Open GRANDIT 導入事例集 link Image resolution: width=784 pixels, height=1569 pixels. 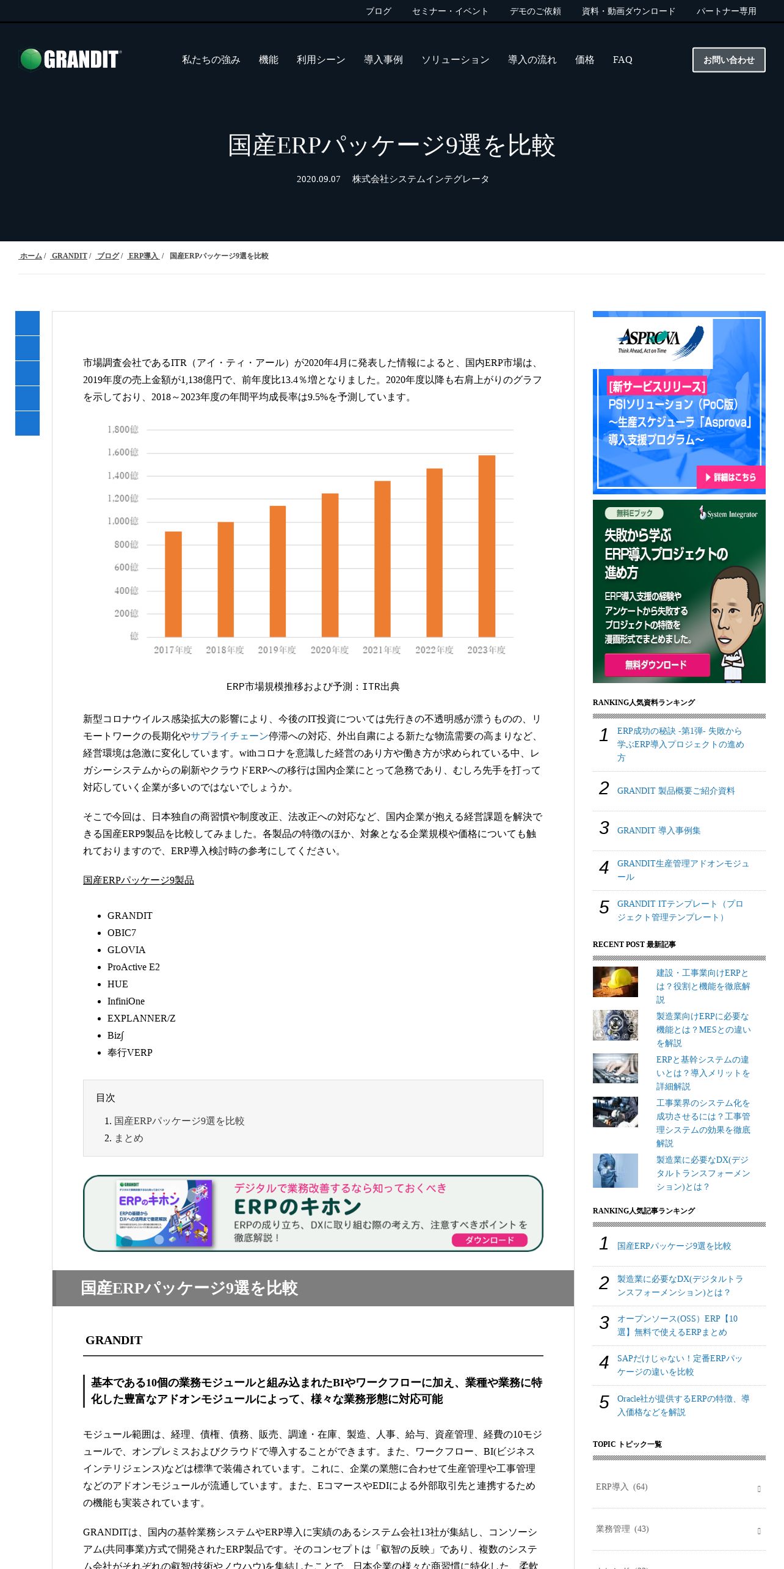pyautogui.click(x=659, y=830)
